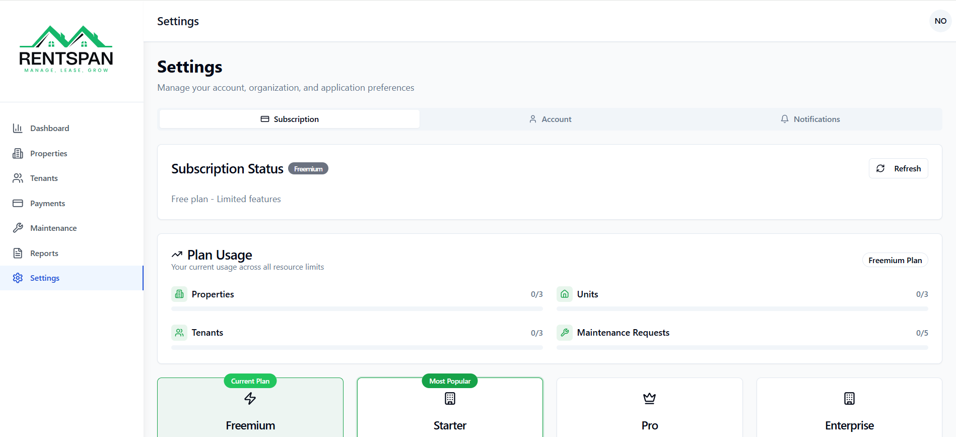Click the RentSpan logo
The height and width of the screenshot is (437, 956).
pos(66,49)
